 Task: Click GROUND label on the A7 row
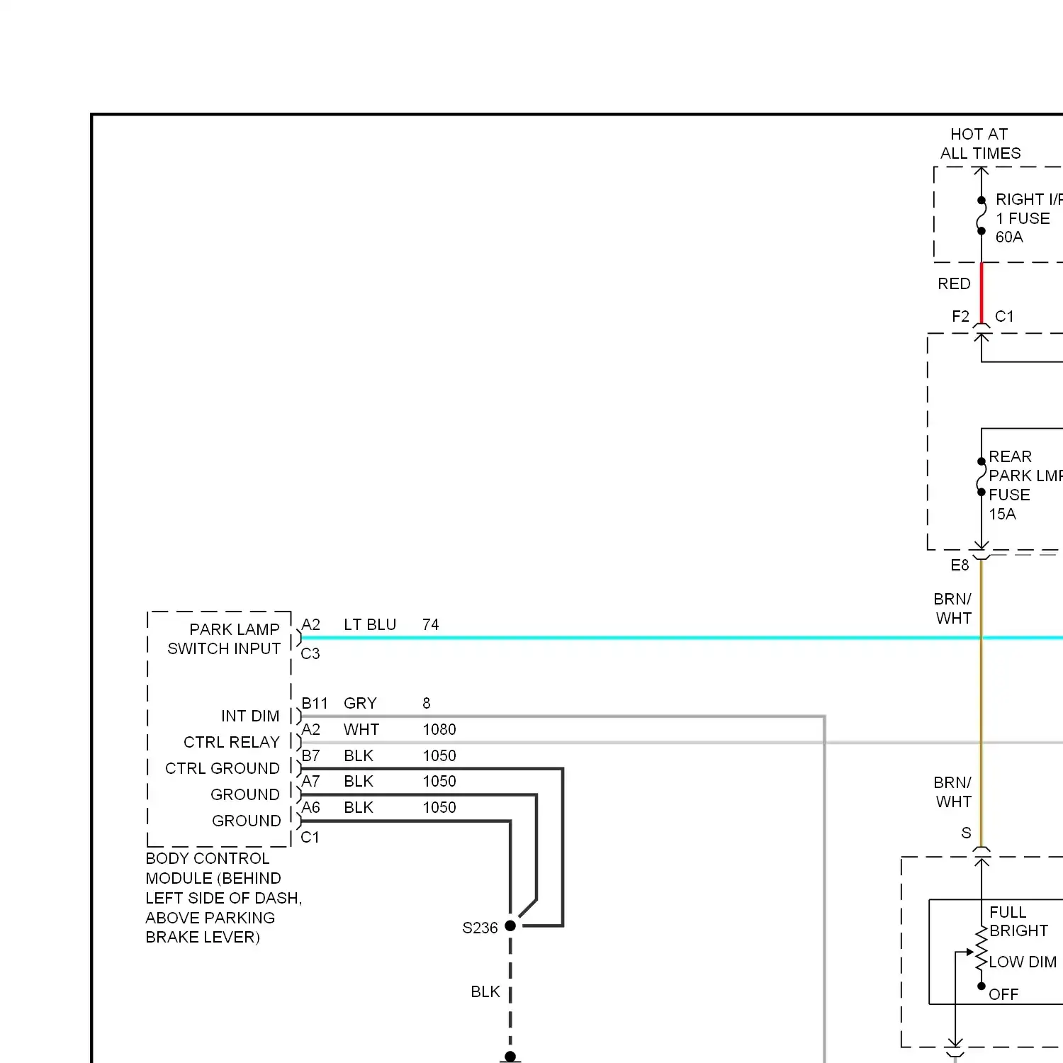point(245,795)
